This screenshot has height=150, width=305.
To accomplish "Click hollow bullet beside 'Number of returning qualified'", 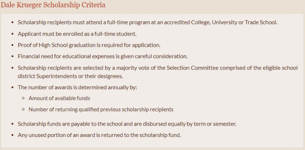I will point(23,109).
